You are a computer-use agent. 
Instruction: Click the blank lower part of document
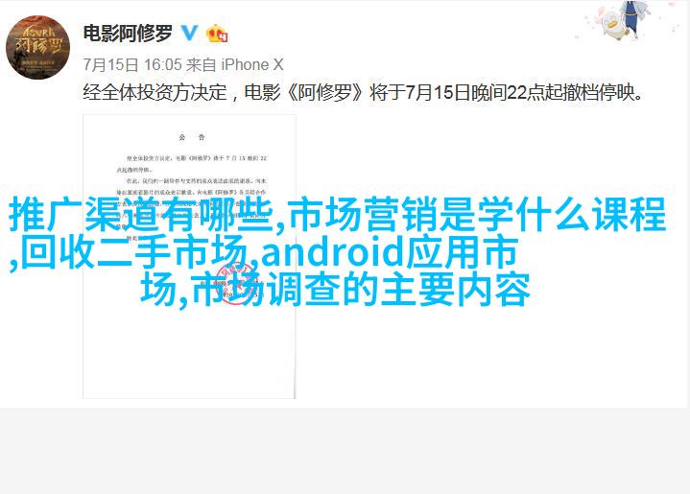point(189,352)
